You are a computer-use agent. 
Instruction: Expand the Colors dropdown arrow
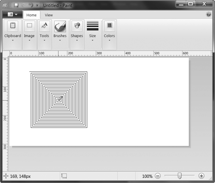pos(109,41)
